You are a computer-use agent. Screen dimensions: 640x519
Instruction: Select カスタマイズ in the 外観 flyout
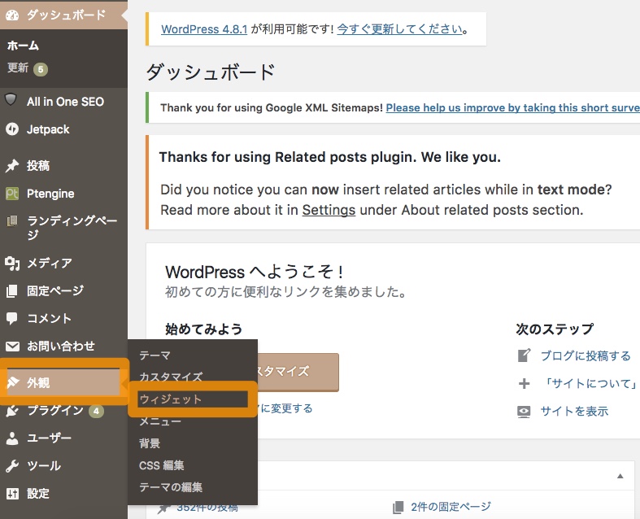[x=171, y=377]
